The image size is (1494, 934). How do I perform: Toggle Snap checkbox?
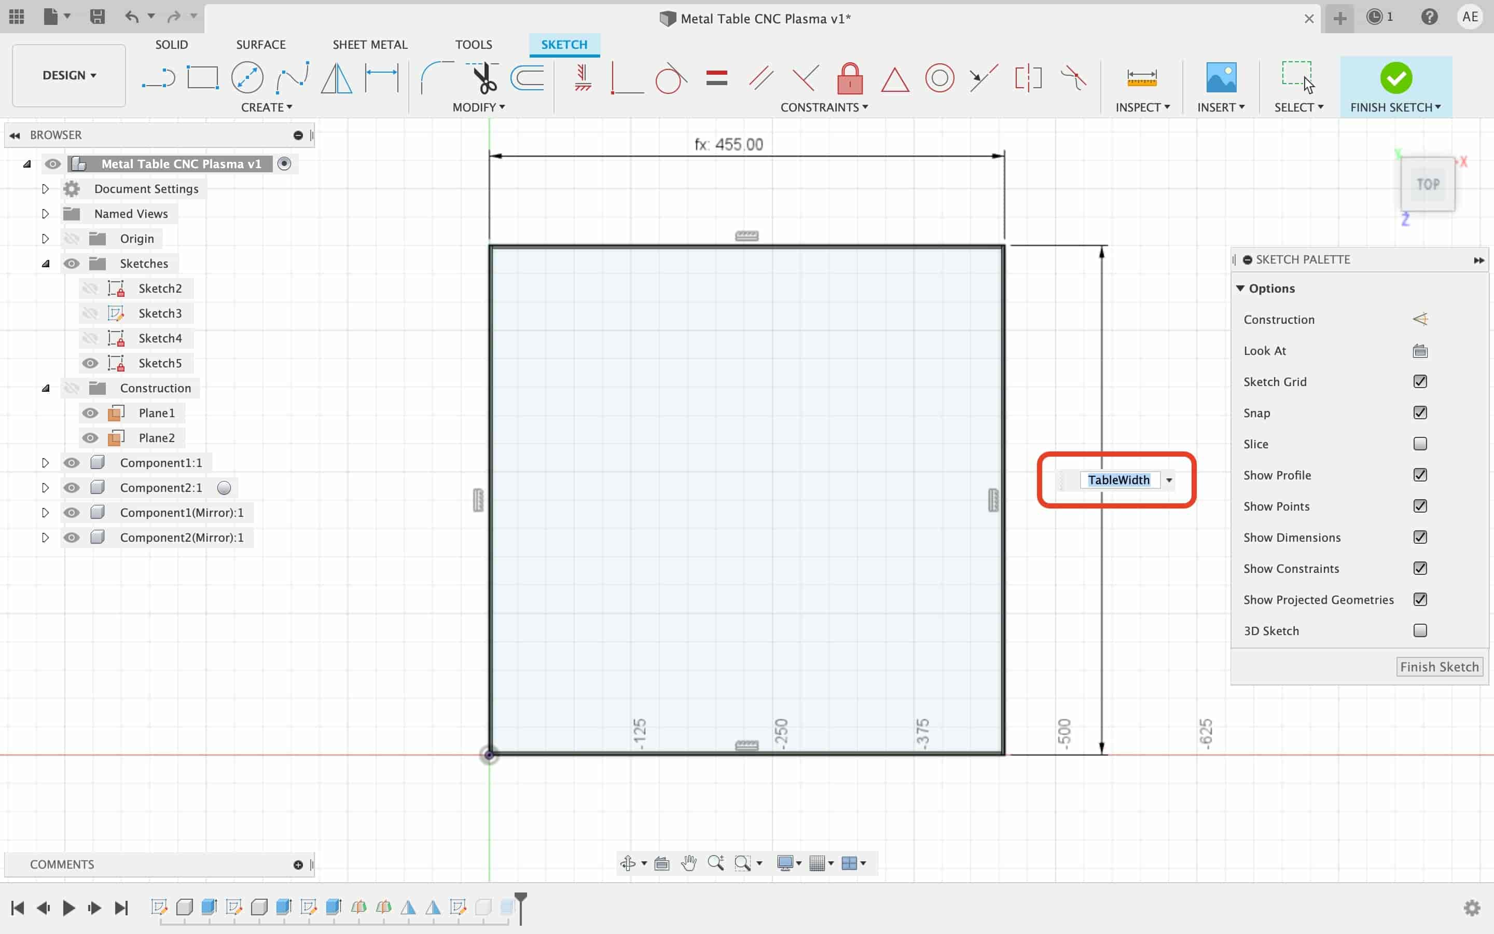click(x=1420, y=413)
